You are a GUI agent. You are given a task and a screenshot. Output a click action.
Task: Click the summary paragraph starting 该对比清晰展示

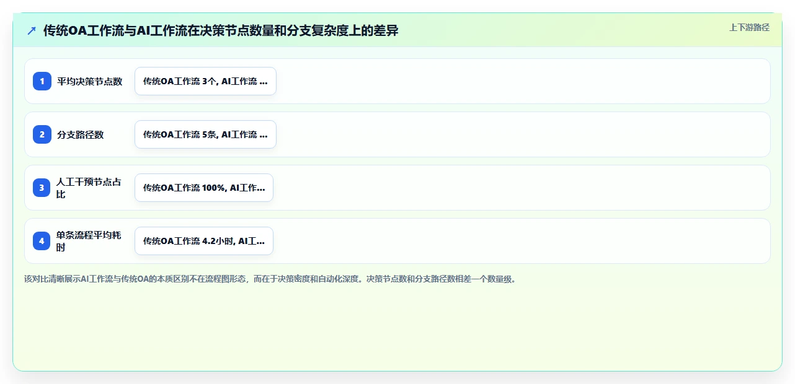(x=270, y=279)
